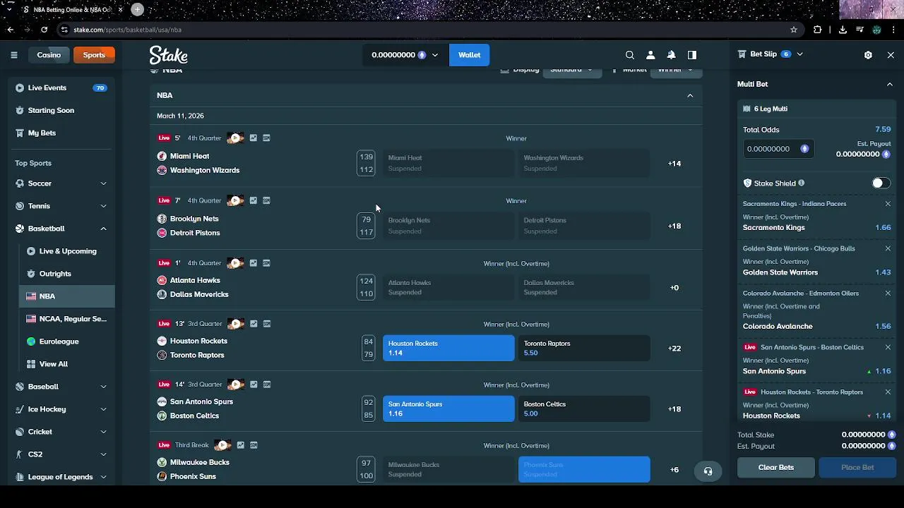Switch to Sports tab
The height and width of the screenshot is (508, 904).
[94, 55]
